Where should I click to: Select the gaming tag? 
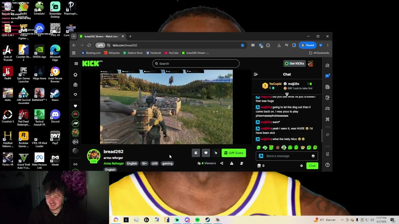167,164
